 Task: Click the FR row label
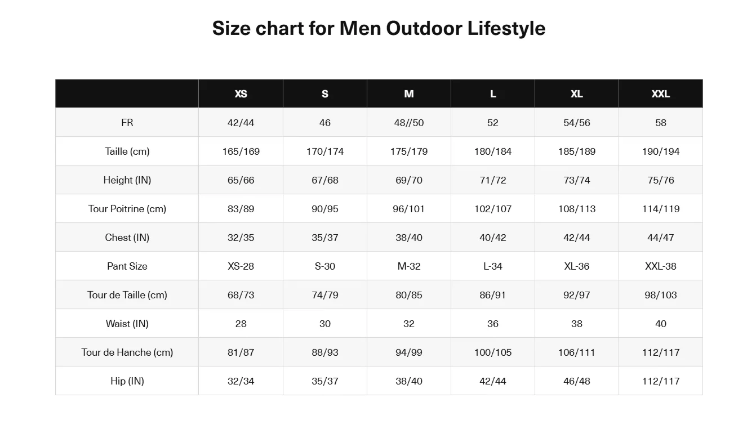(x=127, y=123)
